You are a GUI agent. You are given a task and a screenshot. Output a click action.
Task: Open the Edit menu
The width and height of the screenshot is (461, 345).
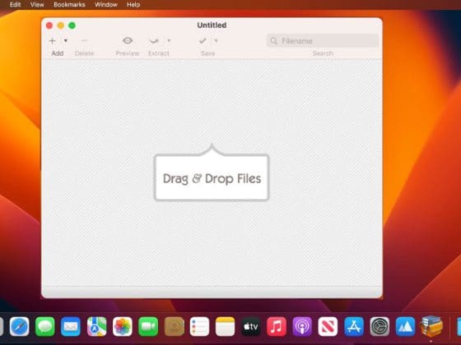[x=15, y=5]
